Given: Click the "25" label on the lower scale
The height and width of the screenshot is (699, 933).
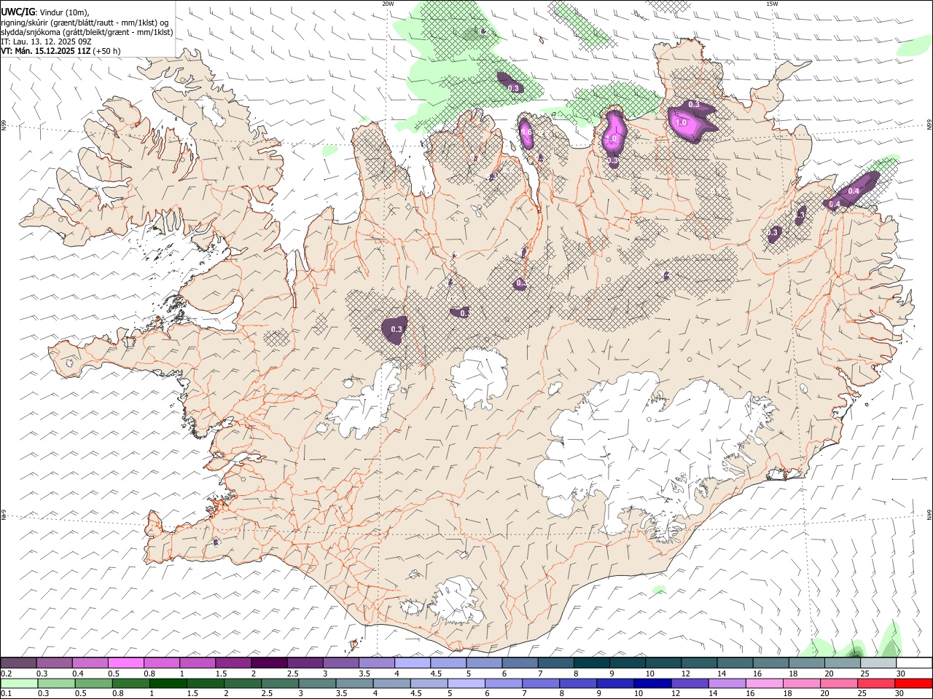Looking at the screenshot, I should pos(862,693).
